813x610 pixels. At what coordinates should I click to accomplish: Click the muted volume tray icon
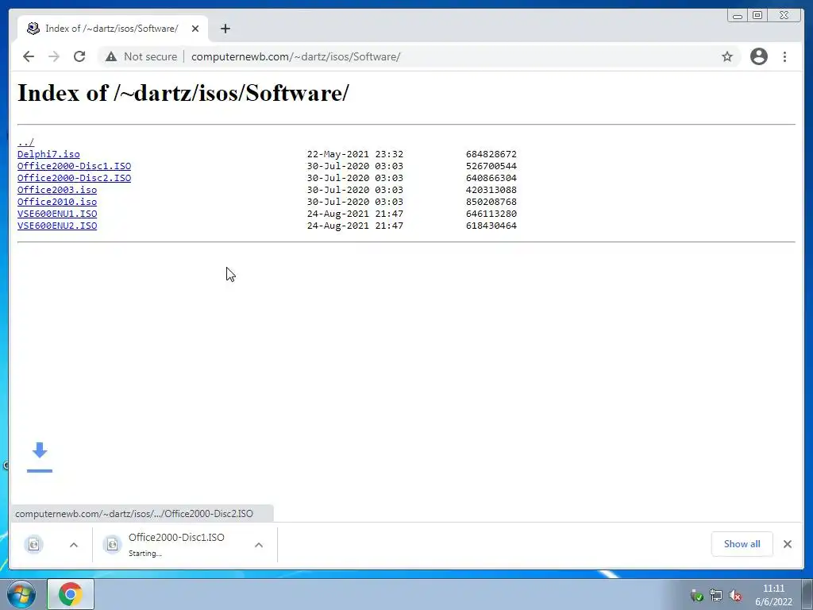(x=734, y=596)
